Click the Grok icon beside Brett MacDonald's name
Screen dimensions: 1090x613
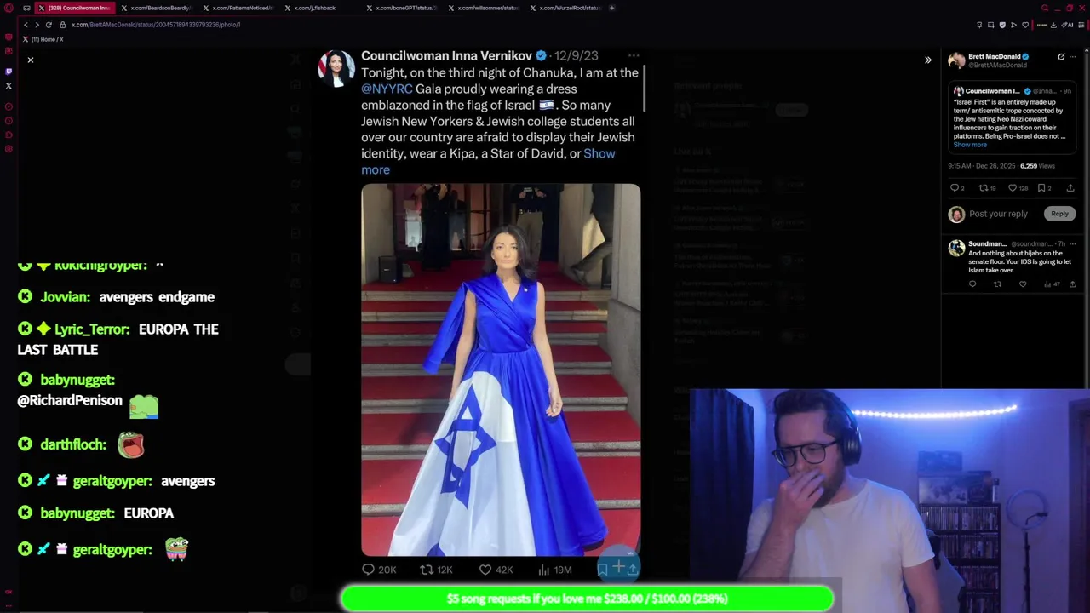[x=1061, y=57]
